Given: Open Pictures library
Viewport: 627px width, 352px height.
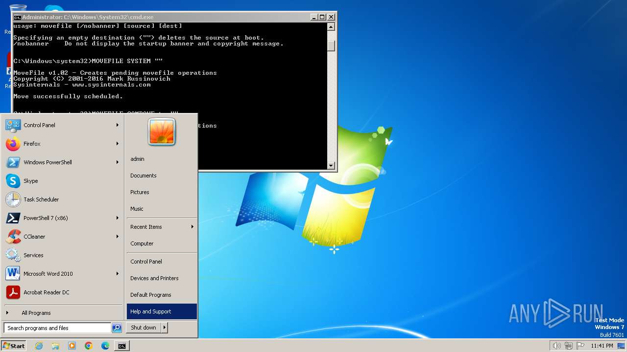Looking at the screenshot, I should 162,192.
